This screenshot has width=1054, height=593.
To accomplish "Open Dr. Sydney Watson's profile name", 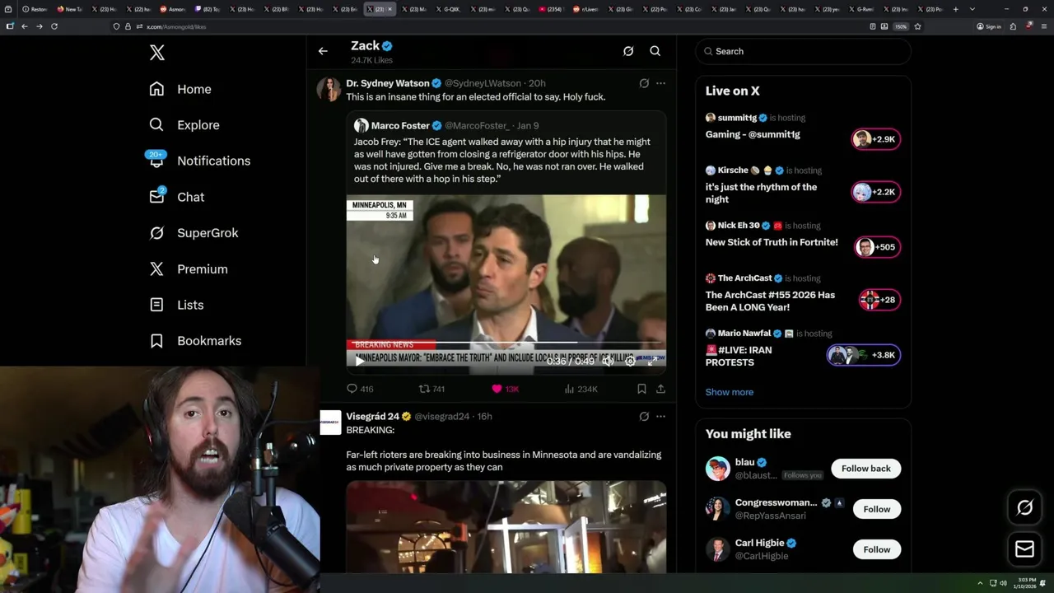I will pos(387,83).
